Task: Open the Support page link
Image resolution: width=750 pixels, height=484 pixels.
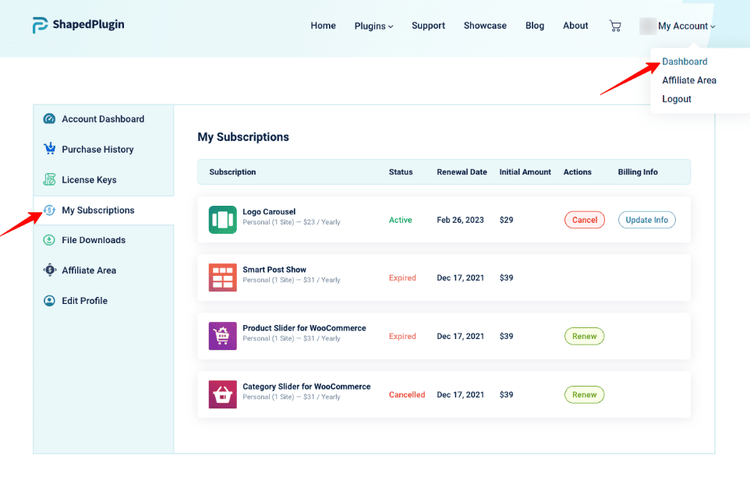Action: 428,26
